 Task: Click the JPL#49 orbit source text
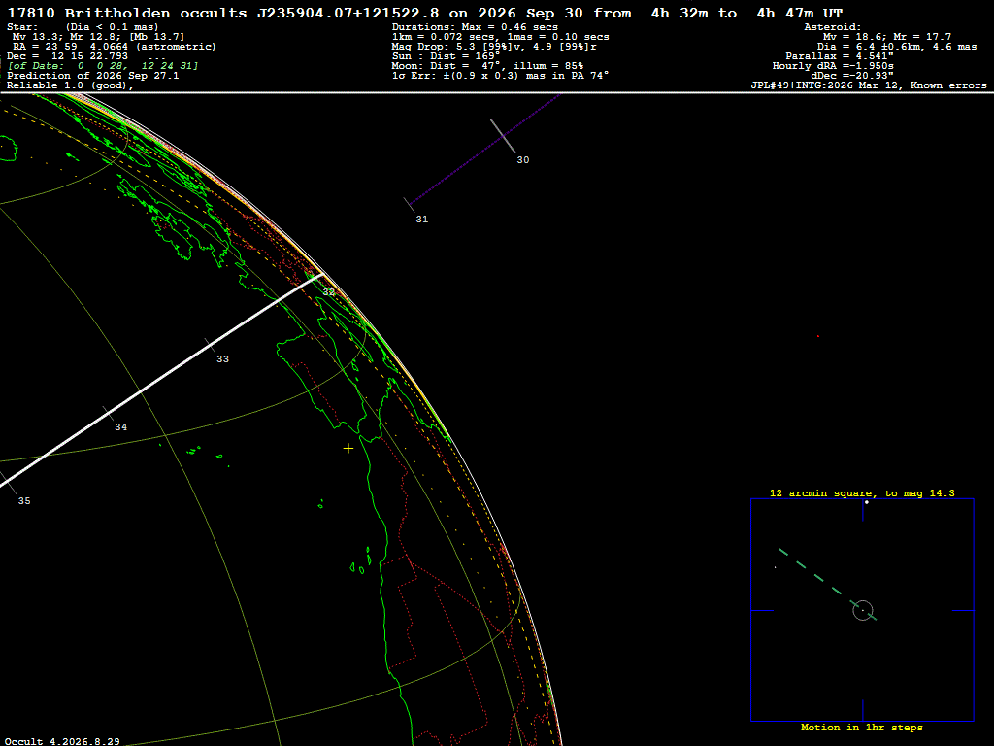(x=869, y=85)
